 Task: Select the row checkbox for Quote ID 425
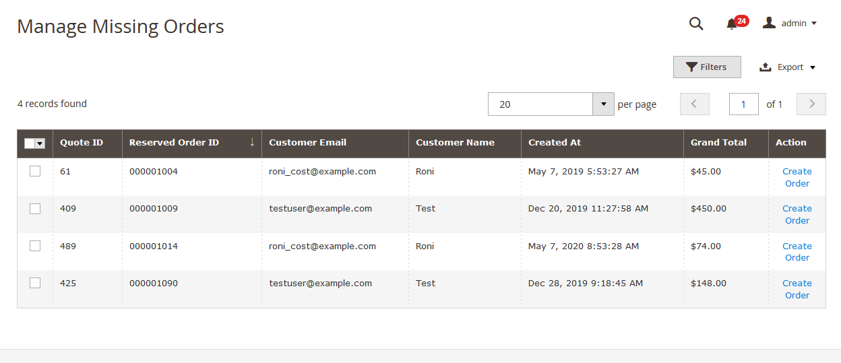[35, 283]
